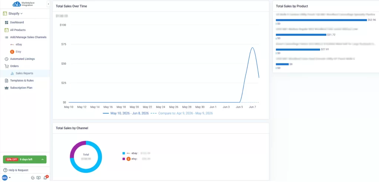Open Automated Listings

[x=23, y=59]
